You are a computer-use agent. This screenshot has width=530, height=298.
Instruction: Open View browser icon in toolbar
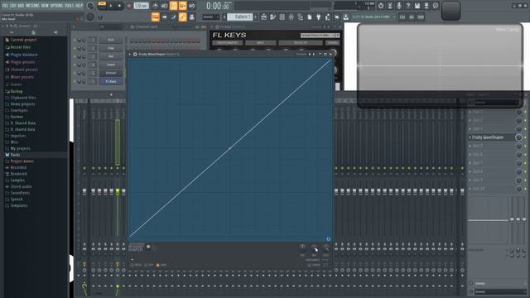[300, 17]
